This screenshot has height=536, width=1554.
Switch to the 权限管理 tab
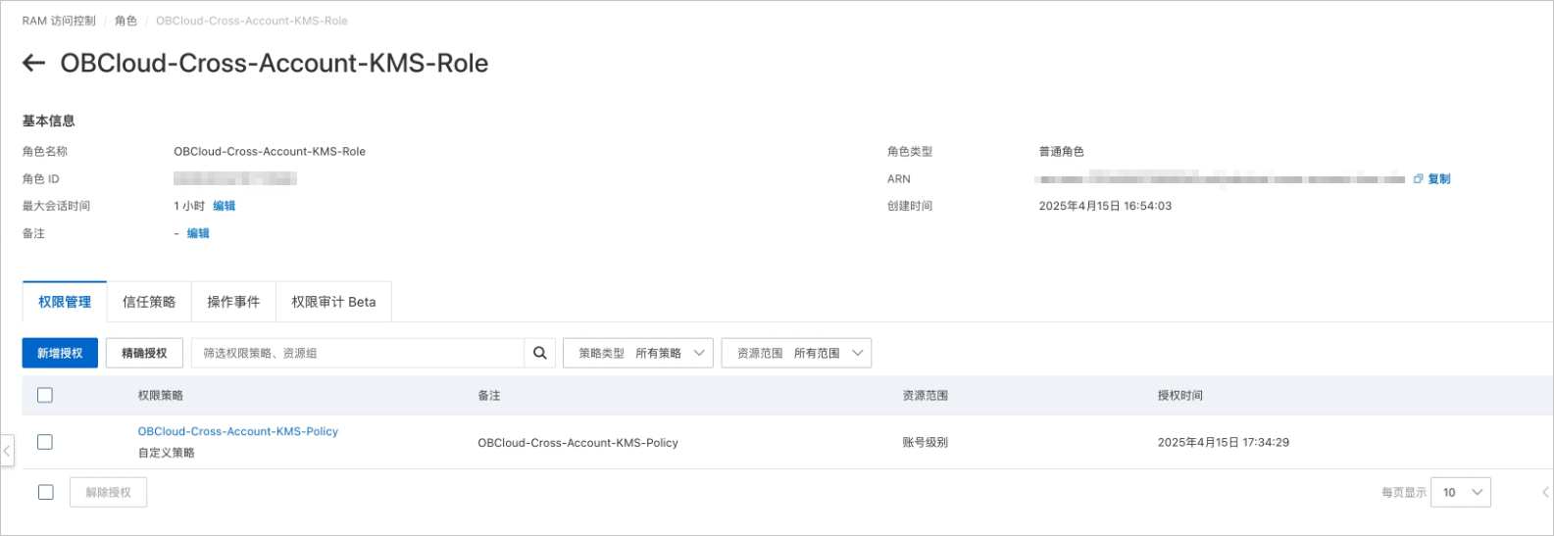pyautogui.click(x=65, y=302)
